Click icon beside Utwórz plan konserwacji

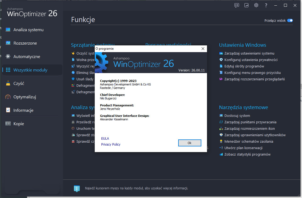pos(221,148)
